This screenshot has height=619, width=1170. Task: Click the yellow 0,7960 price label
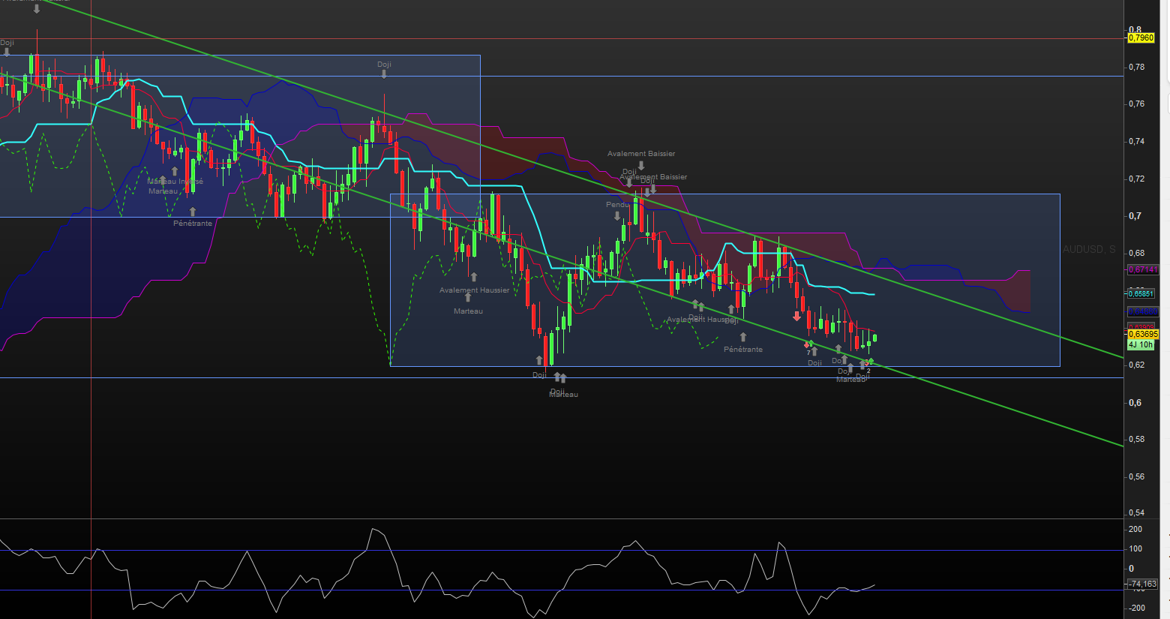(x=1141, y=38)
